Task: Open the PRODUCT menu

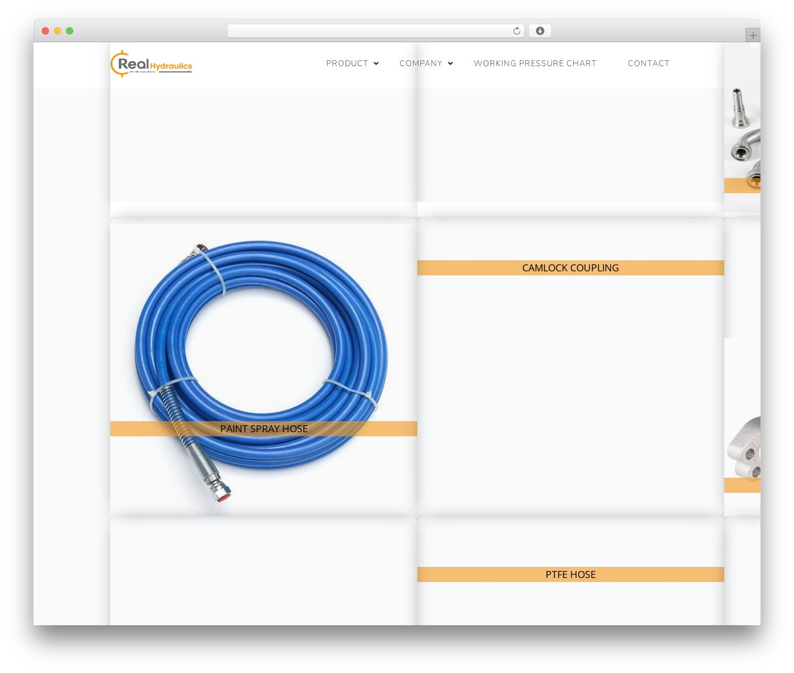Action: point(347,63)
